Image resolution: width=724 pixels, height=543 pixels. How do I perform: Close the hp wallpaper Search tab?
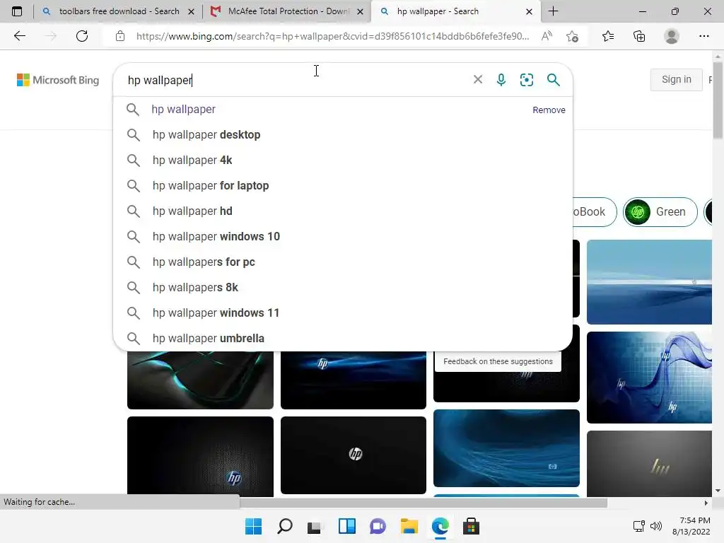(x=529, y=11)
